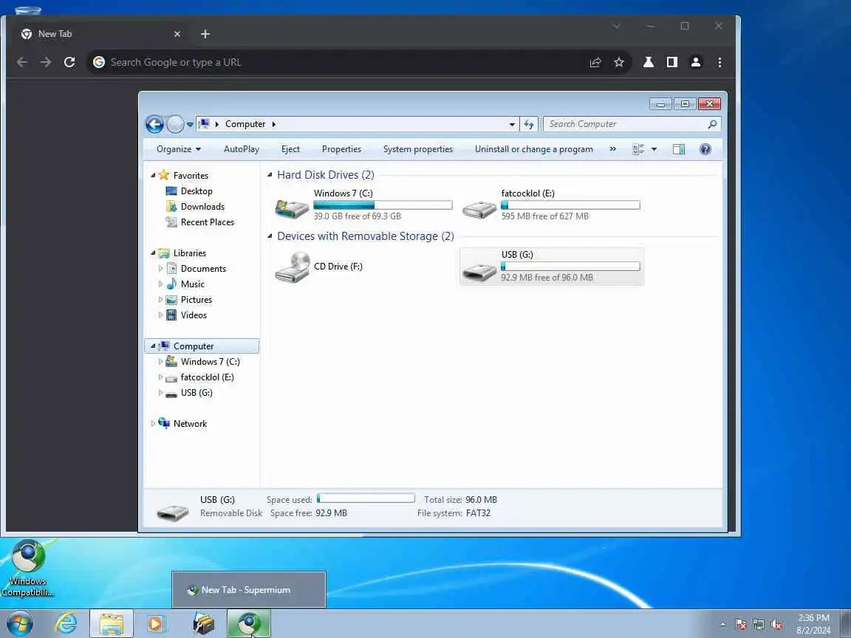Click the New Tab - Supermium taskbar preview
Screen dimensions: 851x638
249,590
